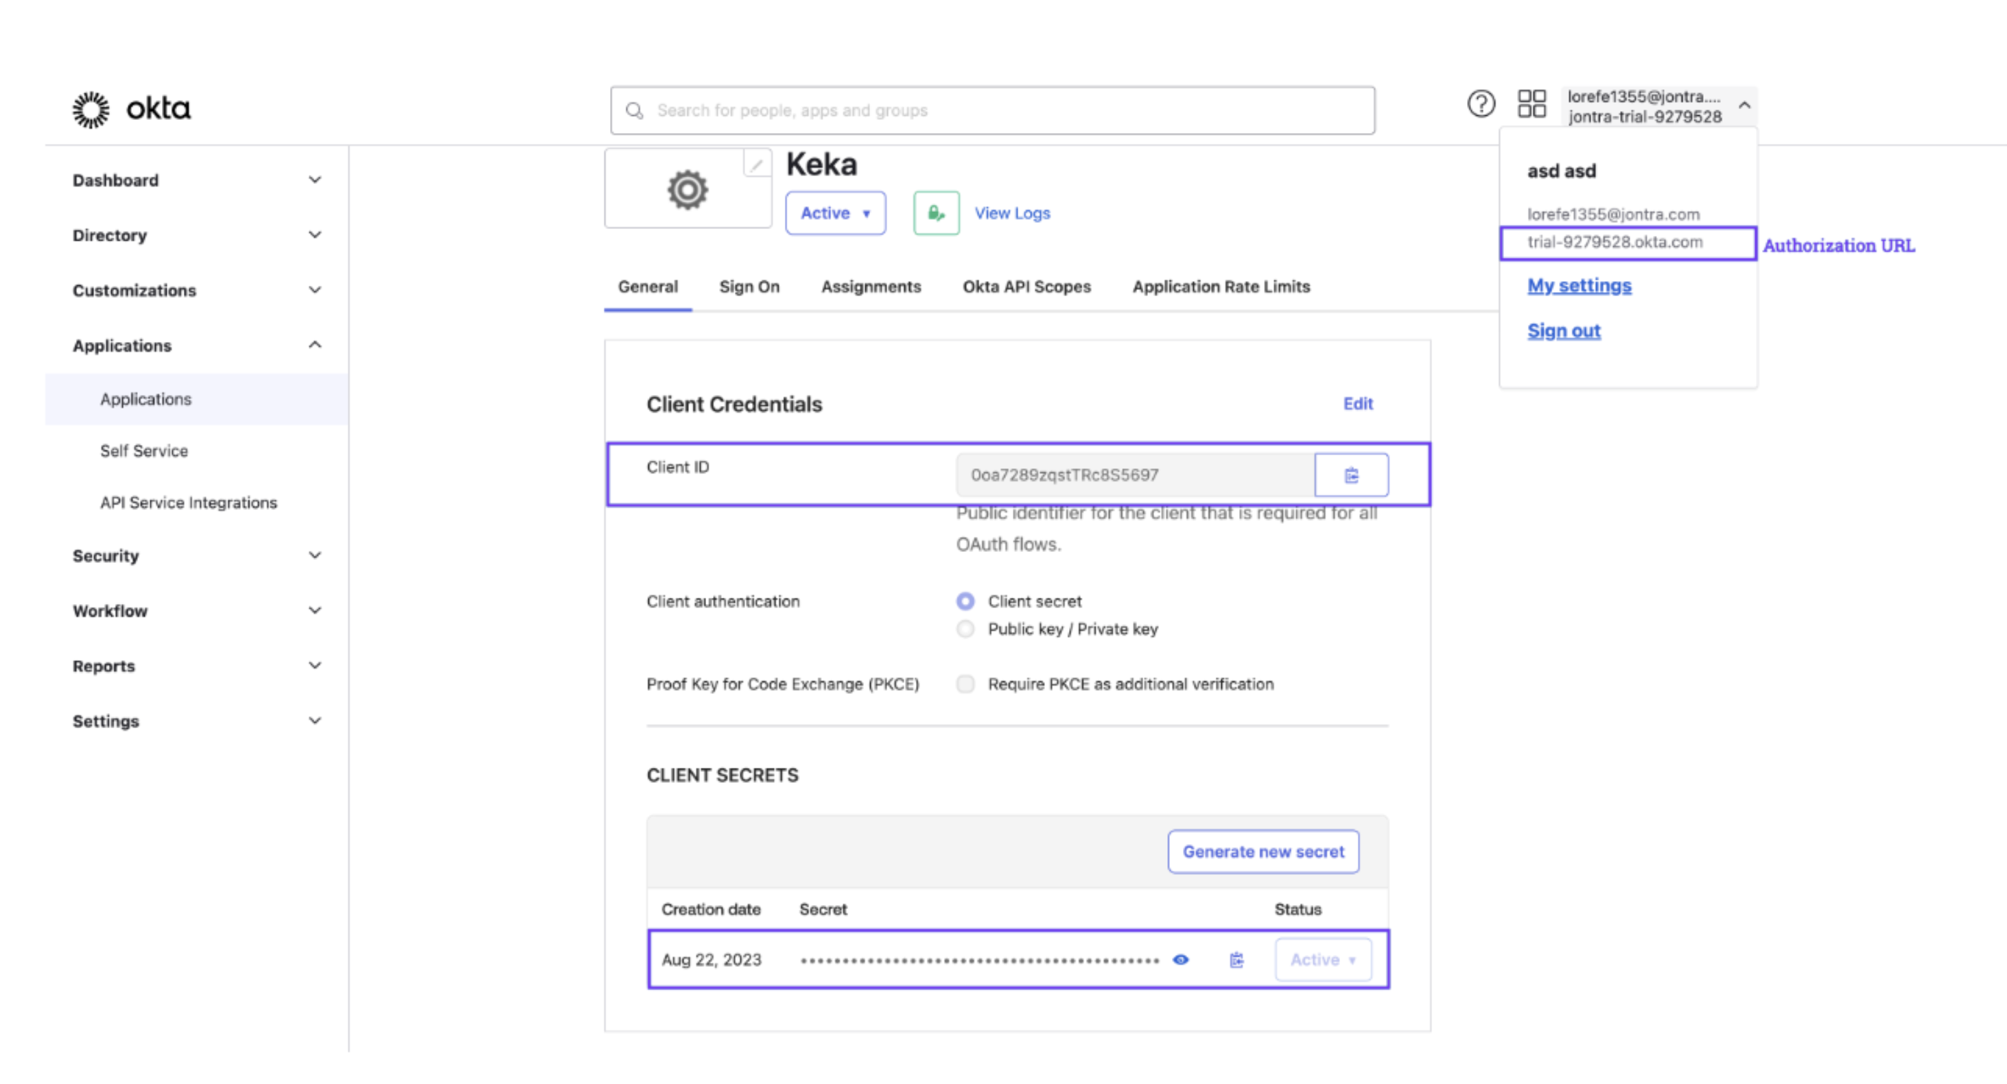
Task: Click the Okta sunburst logo
Action: (x=91, y=110)
